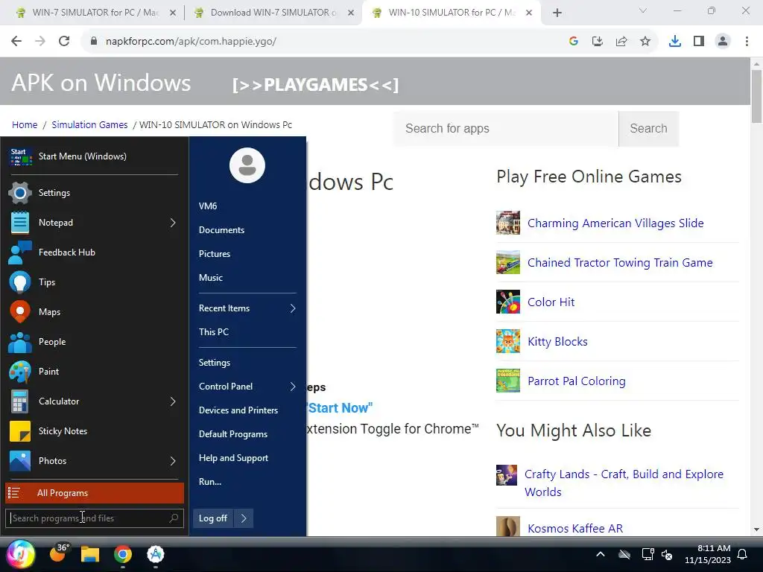Open Chrome tab search dropdown
This screenshot has width=763, height=572.
click(643, 10)
